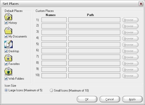Disable the Desktop checkbox
Image resolution: width=145 pixels, height=105 pixels.
pyautogui.click(x=6, y=51)
